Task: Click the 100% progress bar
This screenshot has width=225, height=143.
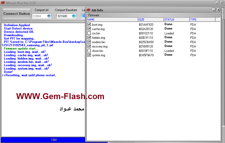Action: tap(54, 140)
